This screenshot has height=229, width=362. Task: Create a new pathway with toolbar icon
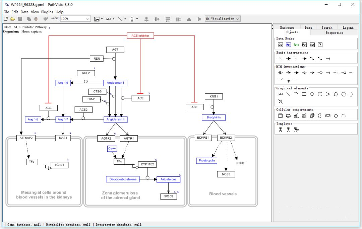point(6,19)
